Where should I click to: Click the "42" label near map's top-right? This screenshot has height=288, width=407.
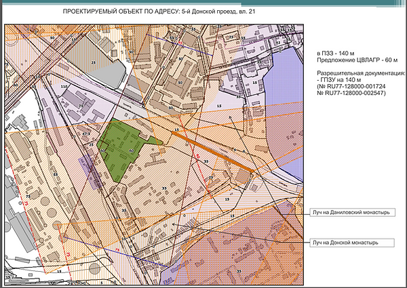pos(278,42)
